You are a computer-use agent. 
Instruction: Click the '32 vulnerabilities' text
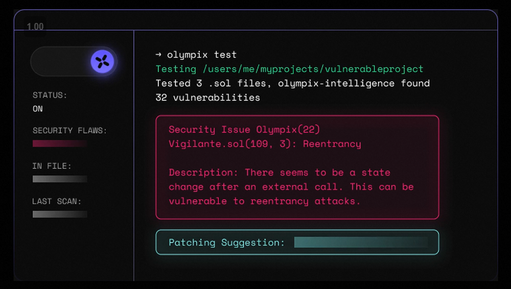pyautogui.click(x=207, y=98)
